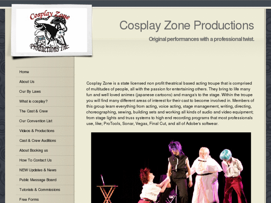Open the Free Forms link
This screenshot has height=203, width=271.
(29, 200)
